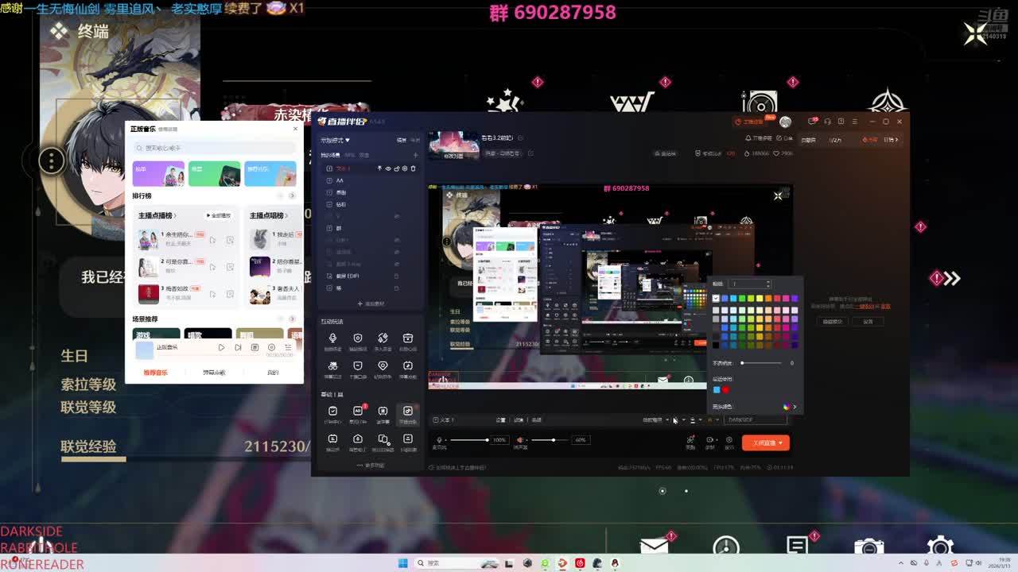Mute the speaker output in 直播伴侣
Viewport: 1018px width, 572px height.
520,440
